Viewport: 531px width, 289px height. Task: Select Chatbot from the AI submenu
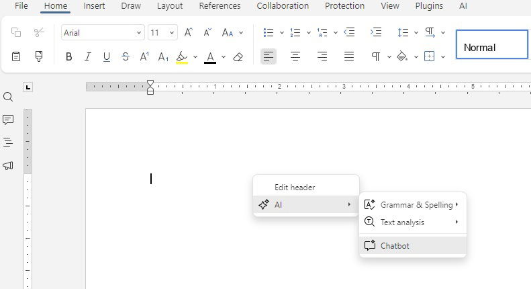pyautogui.click(x=413, y=245)
